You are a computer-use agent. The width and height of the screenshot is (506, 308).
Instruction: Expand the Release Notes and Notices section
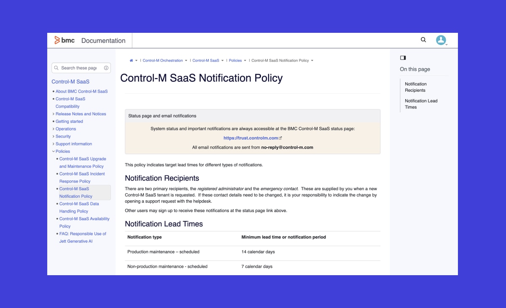point(53,114)
